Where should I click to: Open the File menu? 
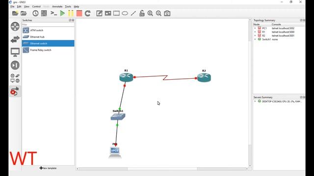12,6
